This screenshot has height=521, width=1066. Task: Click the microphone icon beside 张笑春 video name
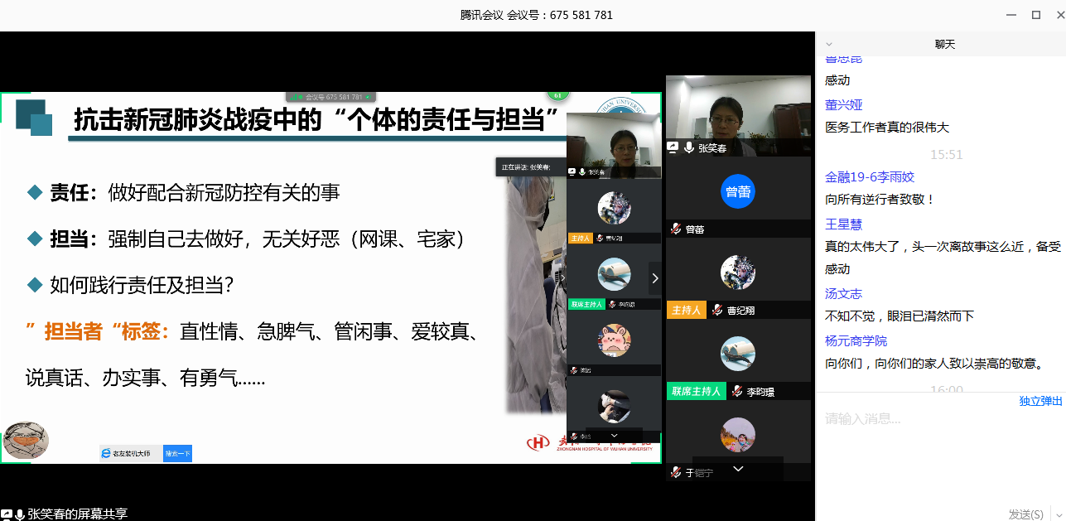pyautogui.click(x=688, y=147)
